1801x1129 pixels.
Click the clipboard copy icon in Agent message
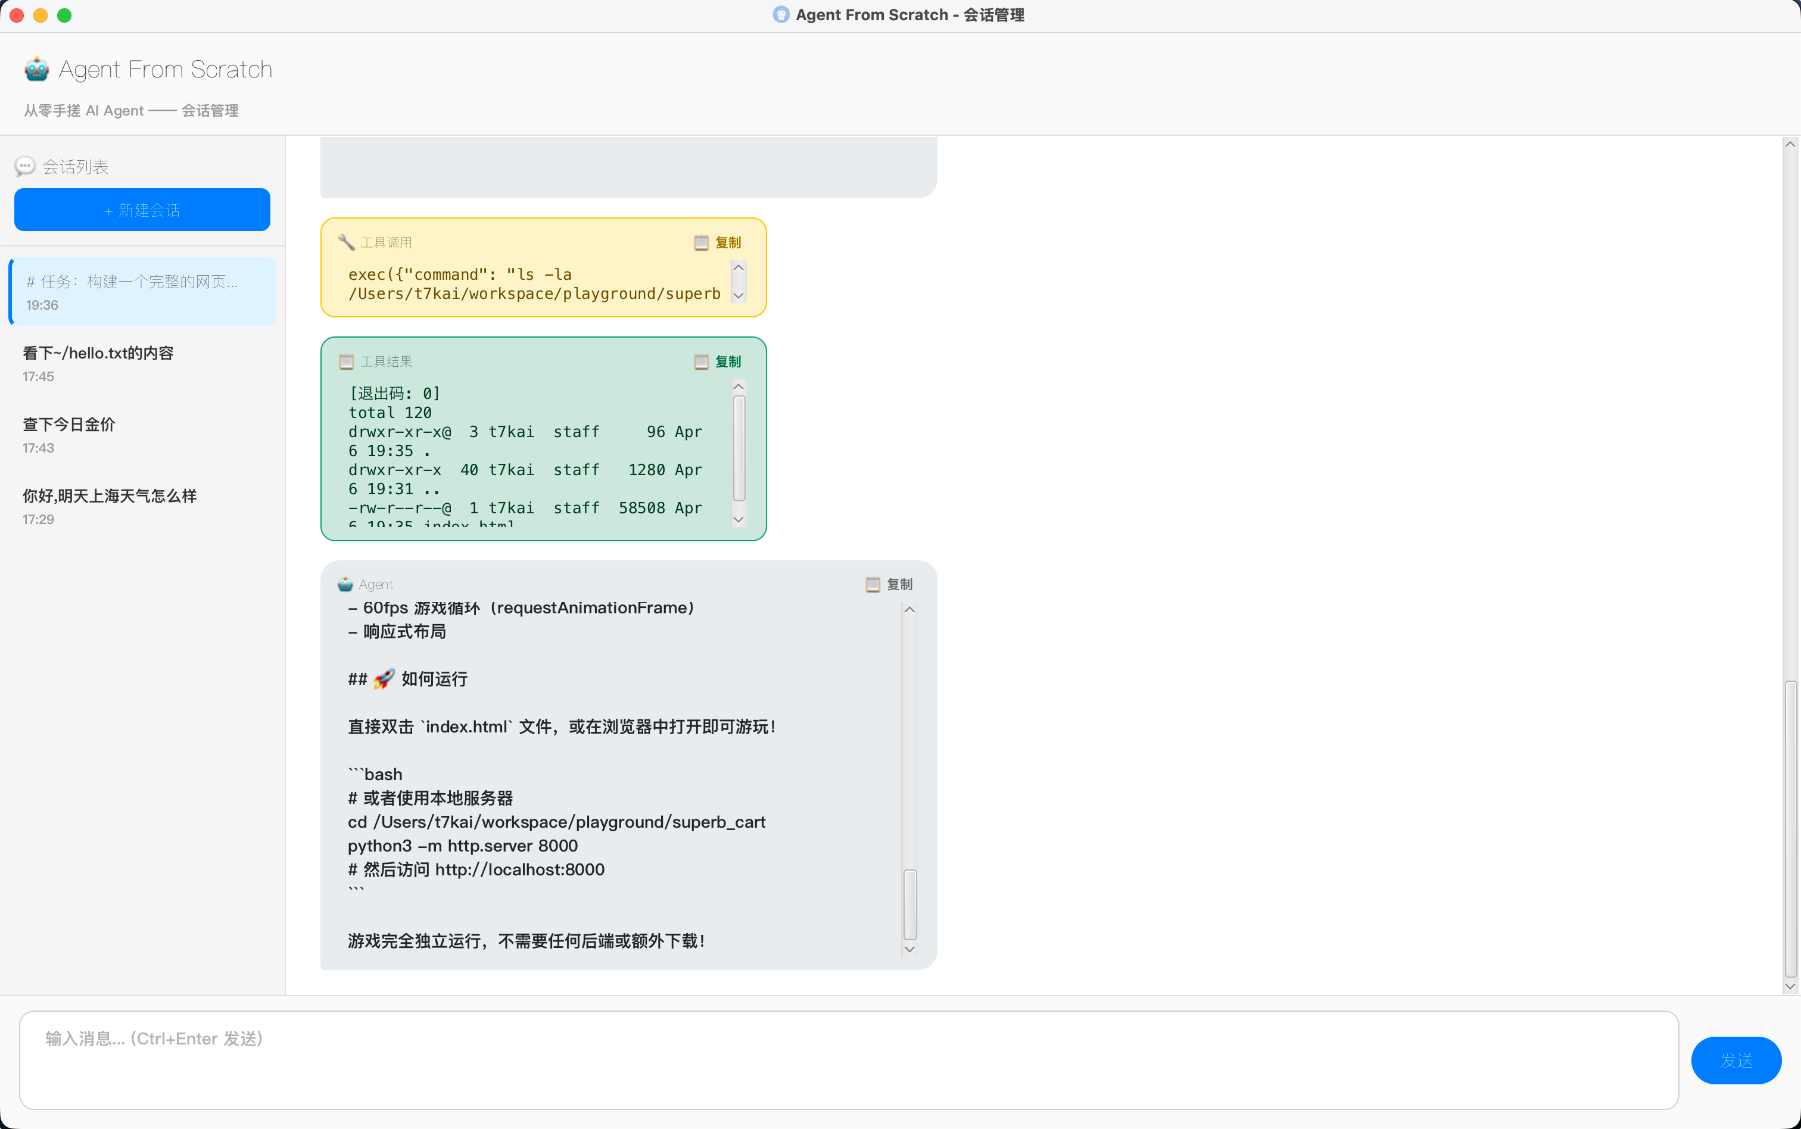(x=872, y=585)
